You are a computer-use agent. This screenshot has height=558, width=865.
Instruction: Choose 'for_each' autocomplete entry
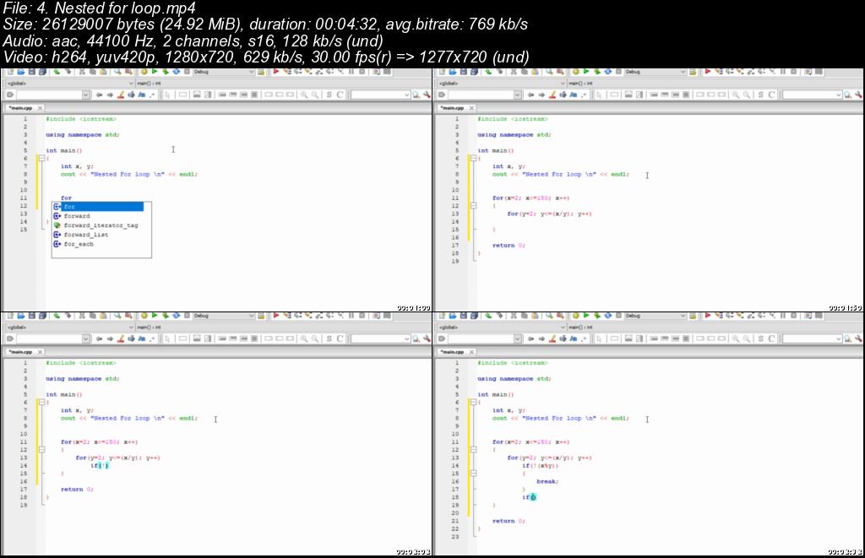click(x=79, y=244)
